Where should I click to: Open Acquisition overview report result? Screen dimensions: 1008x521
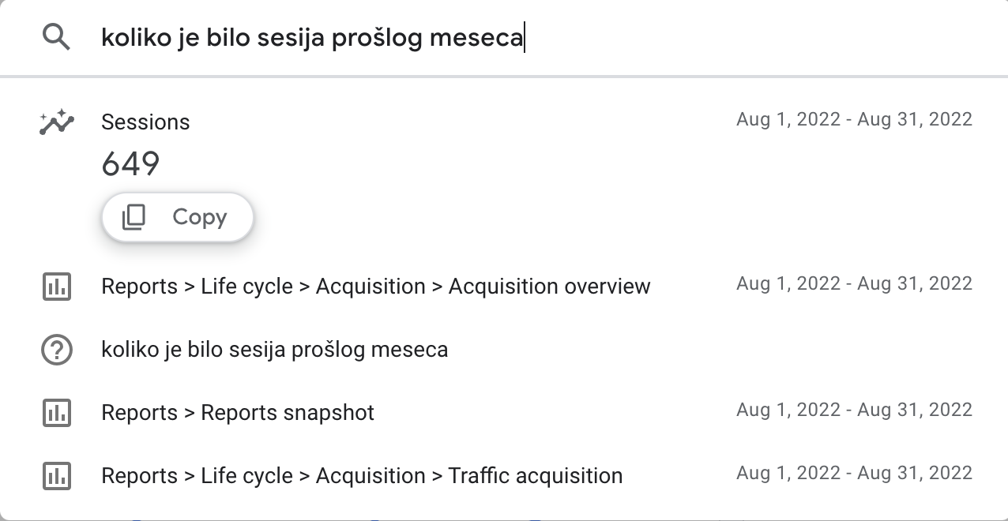[504, 287]
